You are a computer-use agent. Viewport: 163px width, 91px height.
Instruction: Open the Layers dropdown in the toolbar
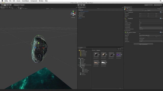pos(148,5)
